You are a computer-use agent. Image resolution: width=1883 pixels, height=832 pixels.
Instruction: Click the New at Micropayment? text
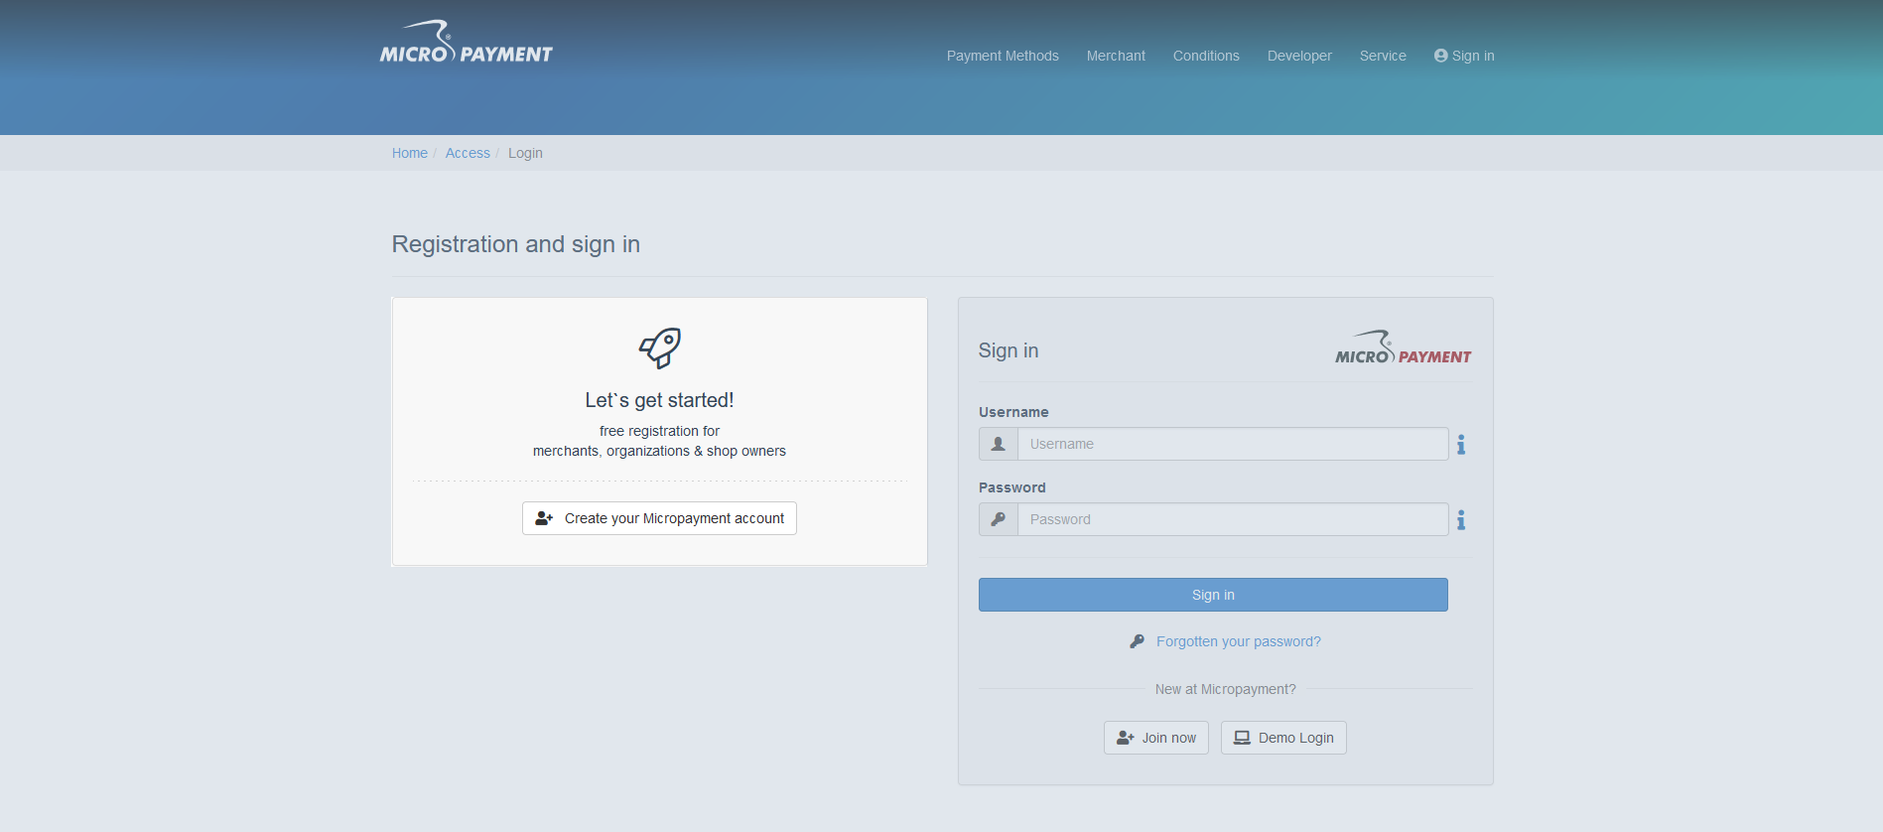[1225, 689]
